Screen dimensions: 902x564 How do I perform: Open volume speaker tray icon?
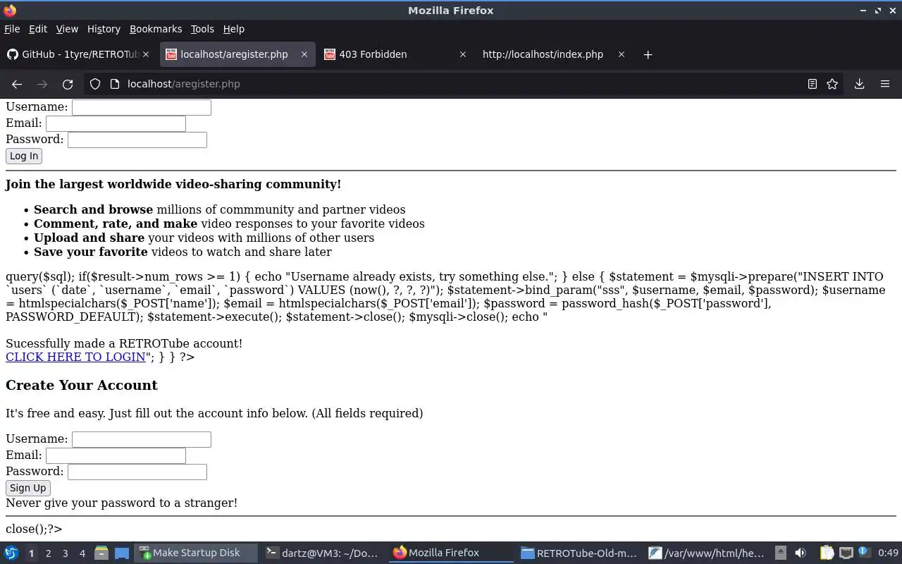(x=801, y=553)
